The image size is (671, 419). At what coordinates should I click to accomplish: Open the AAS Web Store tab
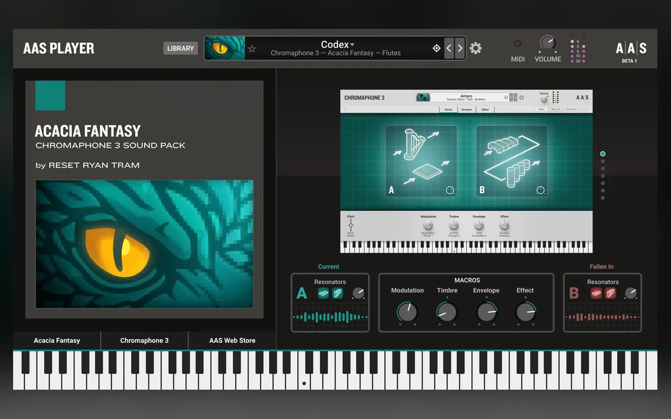(232, 340)
